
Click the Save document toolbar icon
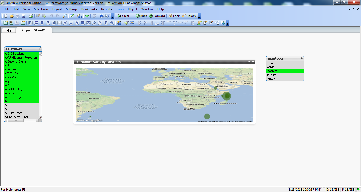[24, 16]
